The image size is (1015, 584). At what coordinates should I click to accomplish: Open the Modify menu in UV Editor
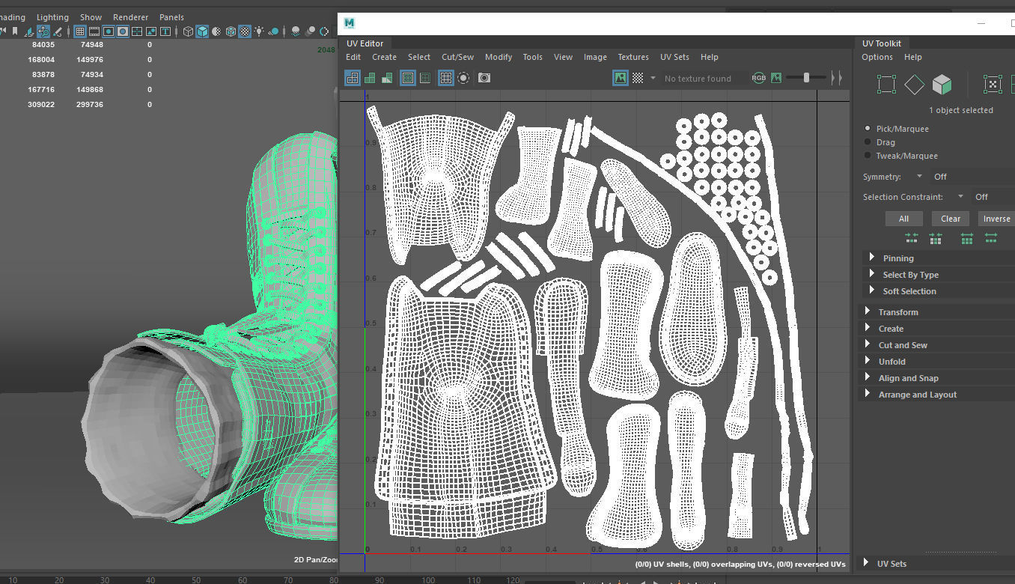pyautogui.click(x=499, y=57)
